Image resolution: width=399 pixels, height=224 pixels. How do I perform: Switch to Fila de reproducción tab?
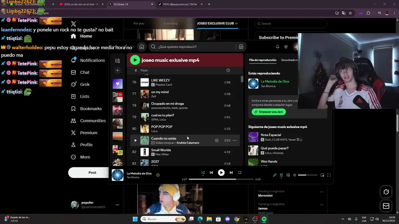tap(263, 60)
